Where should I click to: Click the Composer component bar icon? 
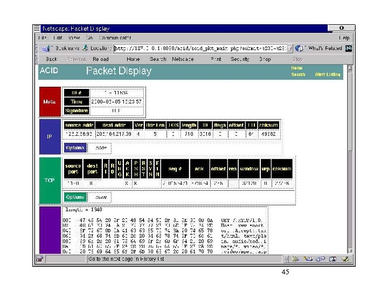click(x=345, y=259)
